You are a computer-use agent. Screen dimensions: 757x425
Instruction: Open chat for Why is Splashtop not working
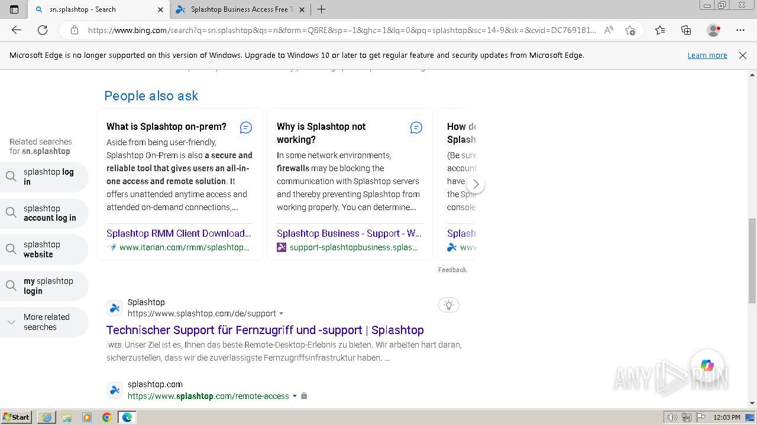[416, 127]
